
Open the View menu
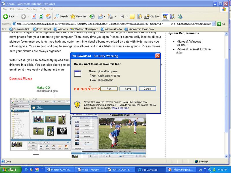pos(20,9)
